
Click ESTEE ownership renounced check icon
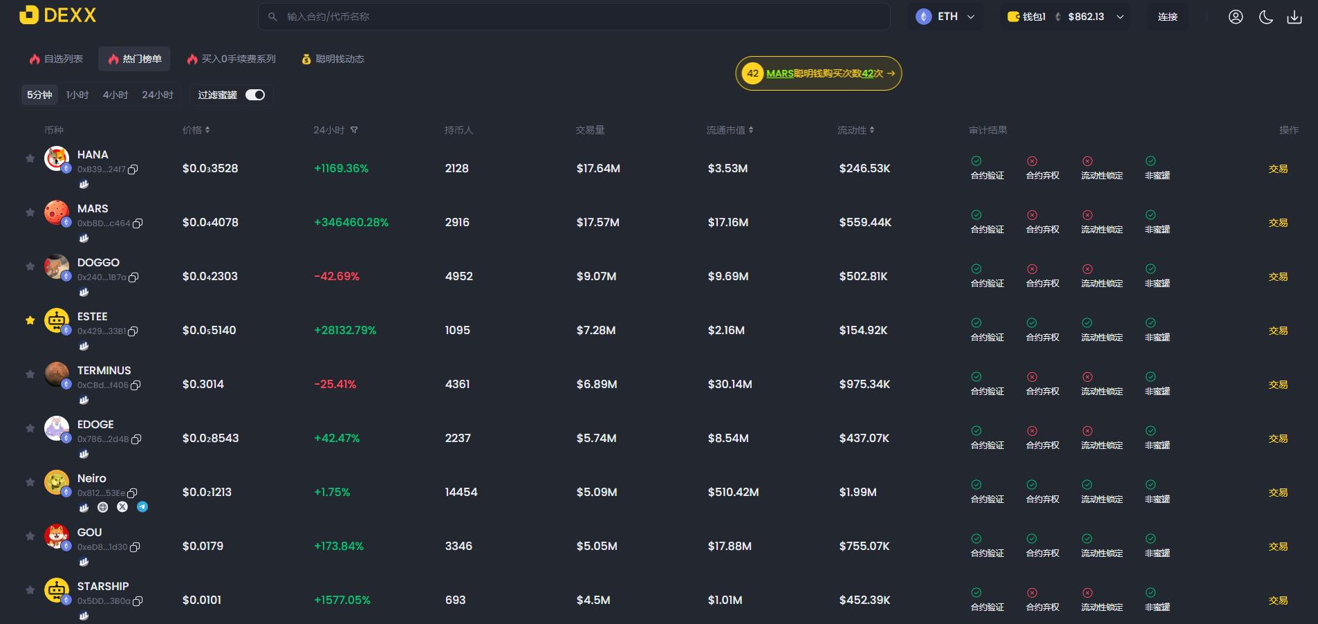1032,323
